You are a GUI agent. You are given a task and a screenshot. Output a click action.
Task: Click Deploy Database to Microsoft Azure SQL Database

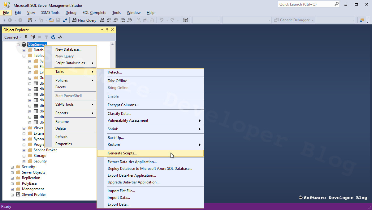click(150, 169)
